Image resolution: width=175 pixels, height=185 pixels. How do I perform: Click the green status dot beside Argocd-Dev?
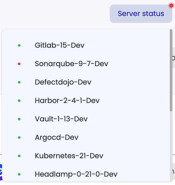pyautogui.click(x=19, y=137)
